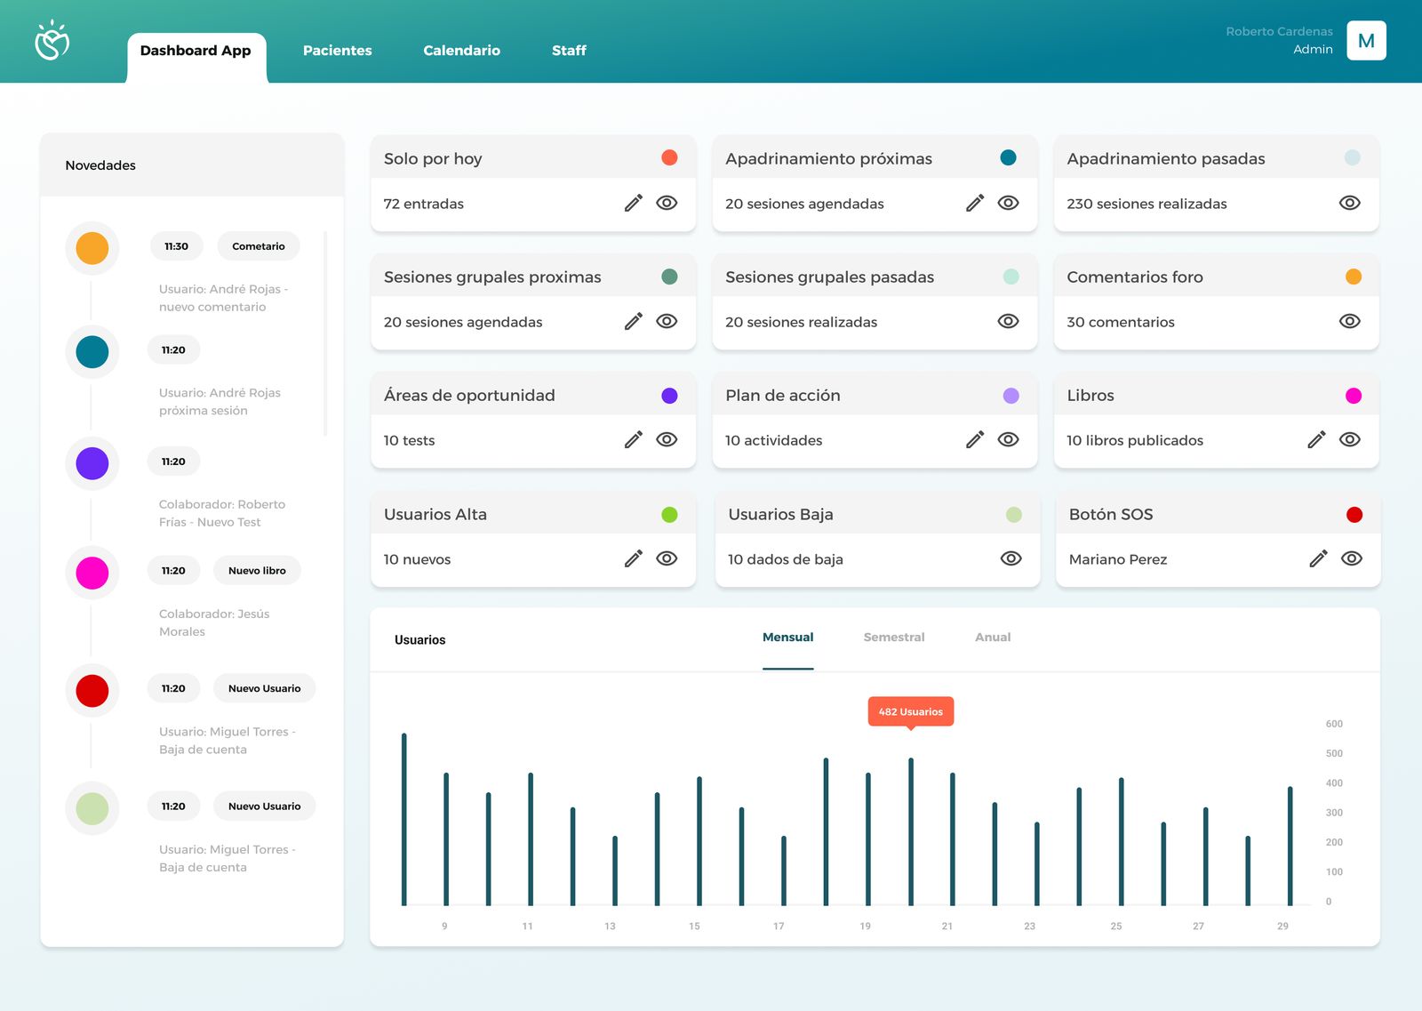This screenshot has height=1011, width=1422.
Task: Switch chart to Anual
Action: (x=993, y=638)
